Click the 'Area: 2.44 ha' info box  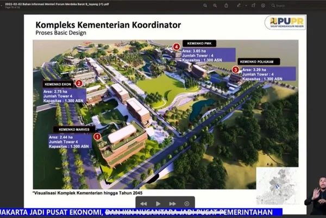pos(70,142)
